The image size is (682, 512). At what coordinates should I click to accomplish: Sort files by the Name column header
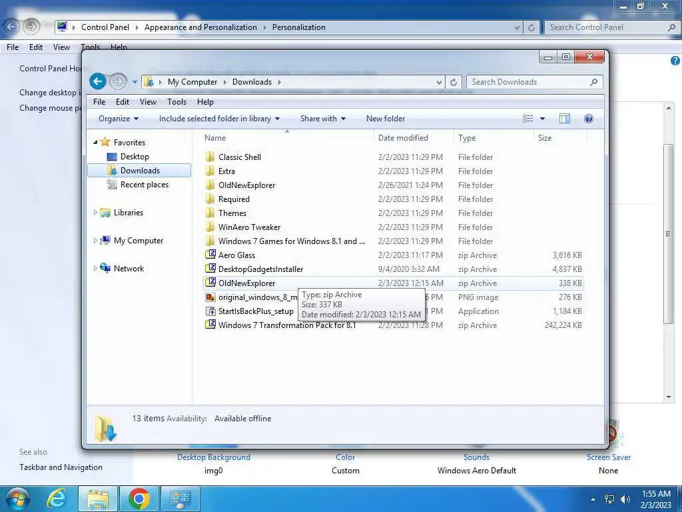[x=287, y=137]
